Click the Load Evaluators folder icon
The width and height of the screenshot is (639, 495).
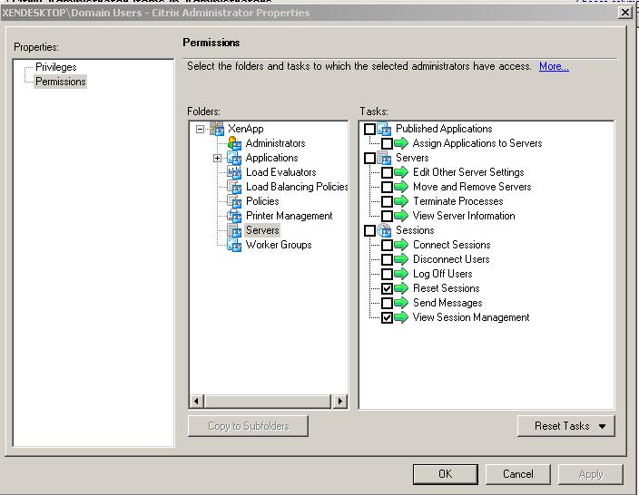click(234, 172)
